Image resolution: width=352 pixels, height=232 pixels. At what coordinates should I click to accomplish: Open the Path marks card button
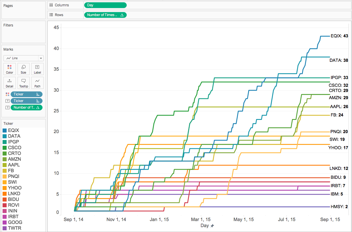[x=37, y=83]
